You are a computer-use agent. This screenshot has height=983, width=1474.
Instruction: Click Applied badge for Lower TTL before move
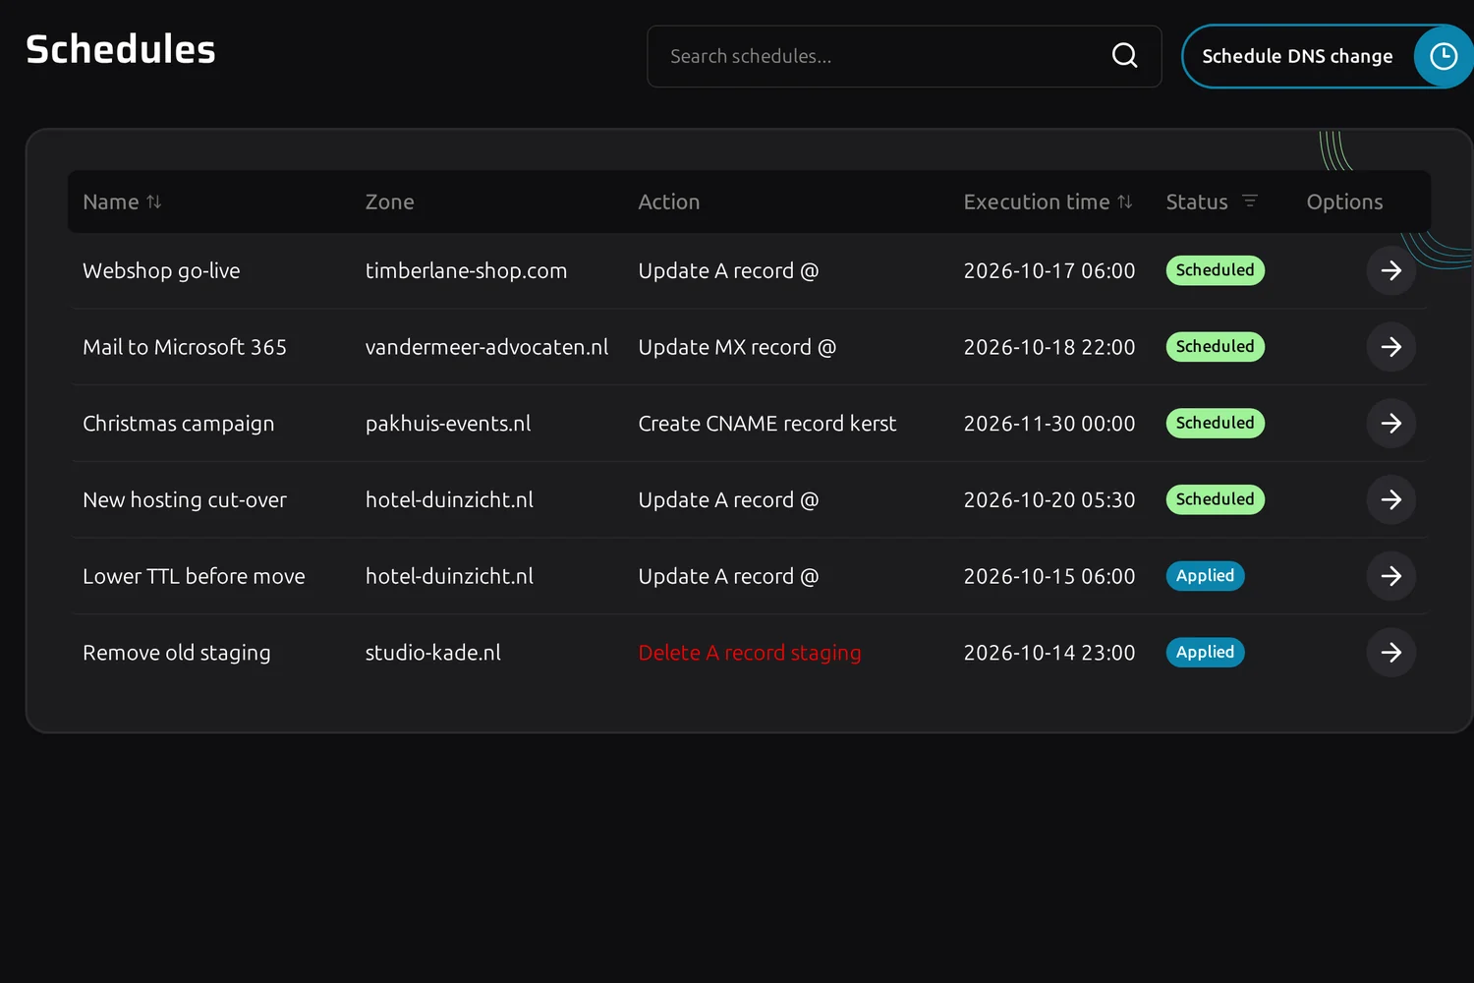click(x=1205, y=576)
